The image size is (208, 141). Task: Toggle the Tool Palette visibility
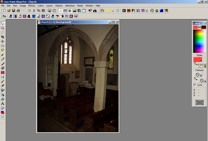pos(61,11)
